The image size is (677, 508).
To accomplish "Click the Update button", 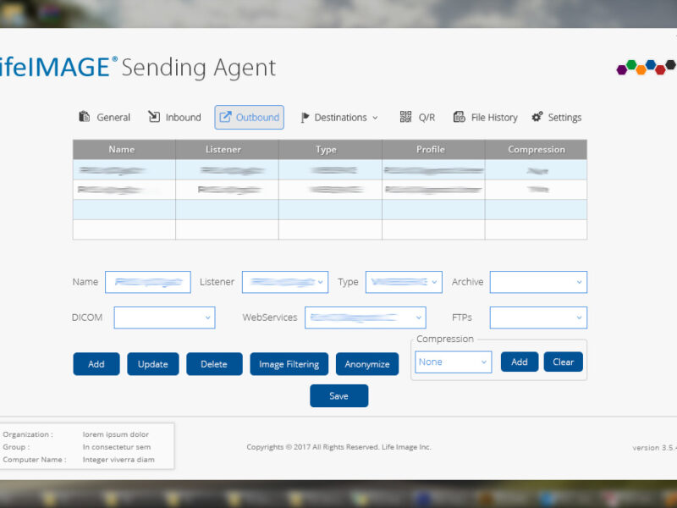I will coord(153,364).
